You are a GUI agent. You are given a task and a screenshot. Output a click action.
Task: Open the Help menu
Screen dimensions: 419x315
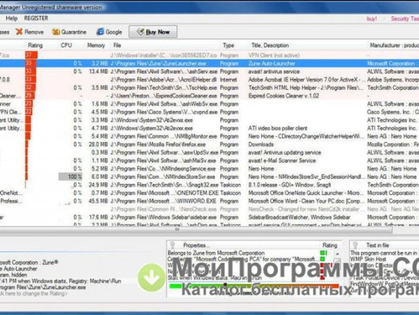click(12, 18)
